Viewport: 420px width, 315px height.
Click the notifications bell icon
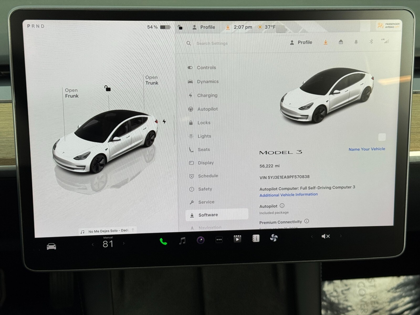point(356,42)
